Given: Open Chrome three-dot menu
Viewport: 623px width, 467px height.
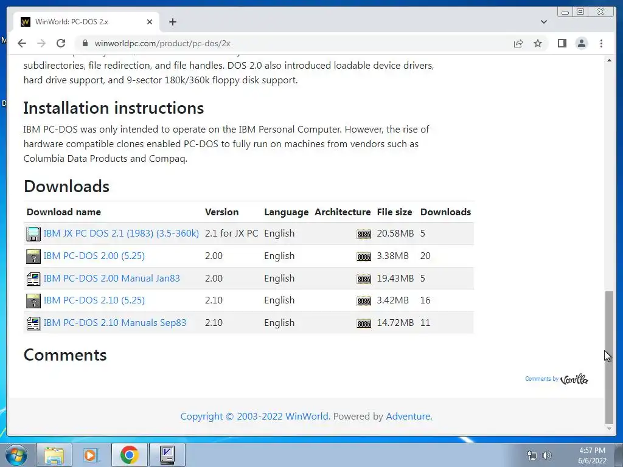Looking at the screenshot, I should click(x=601, y=43).
